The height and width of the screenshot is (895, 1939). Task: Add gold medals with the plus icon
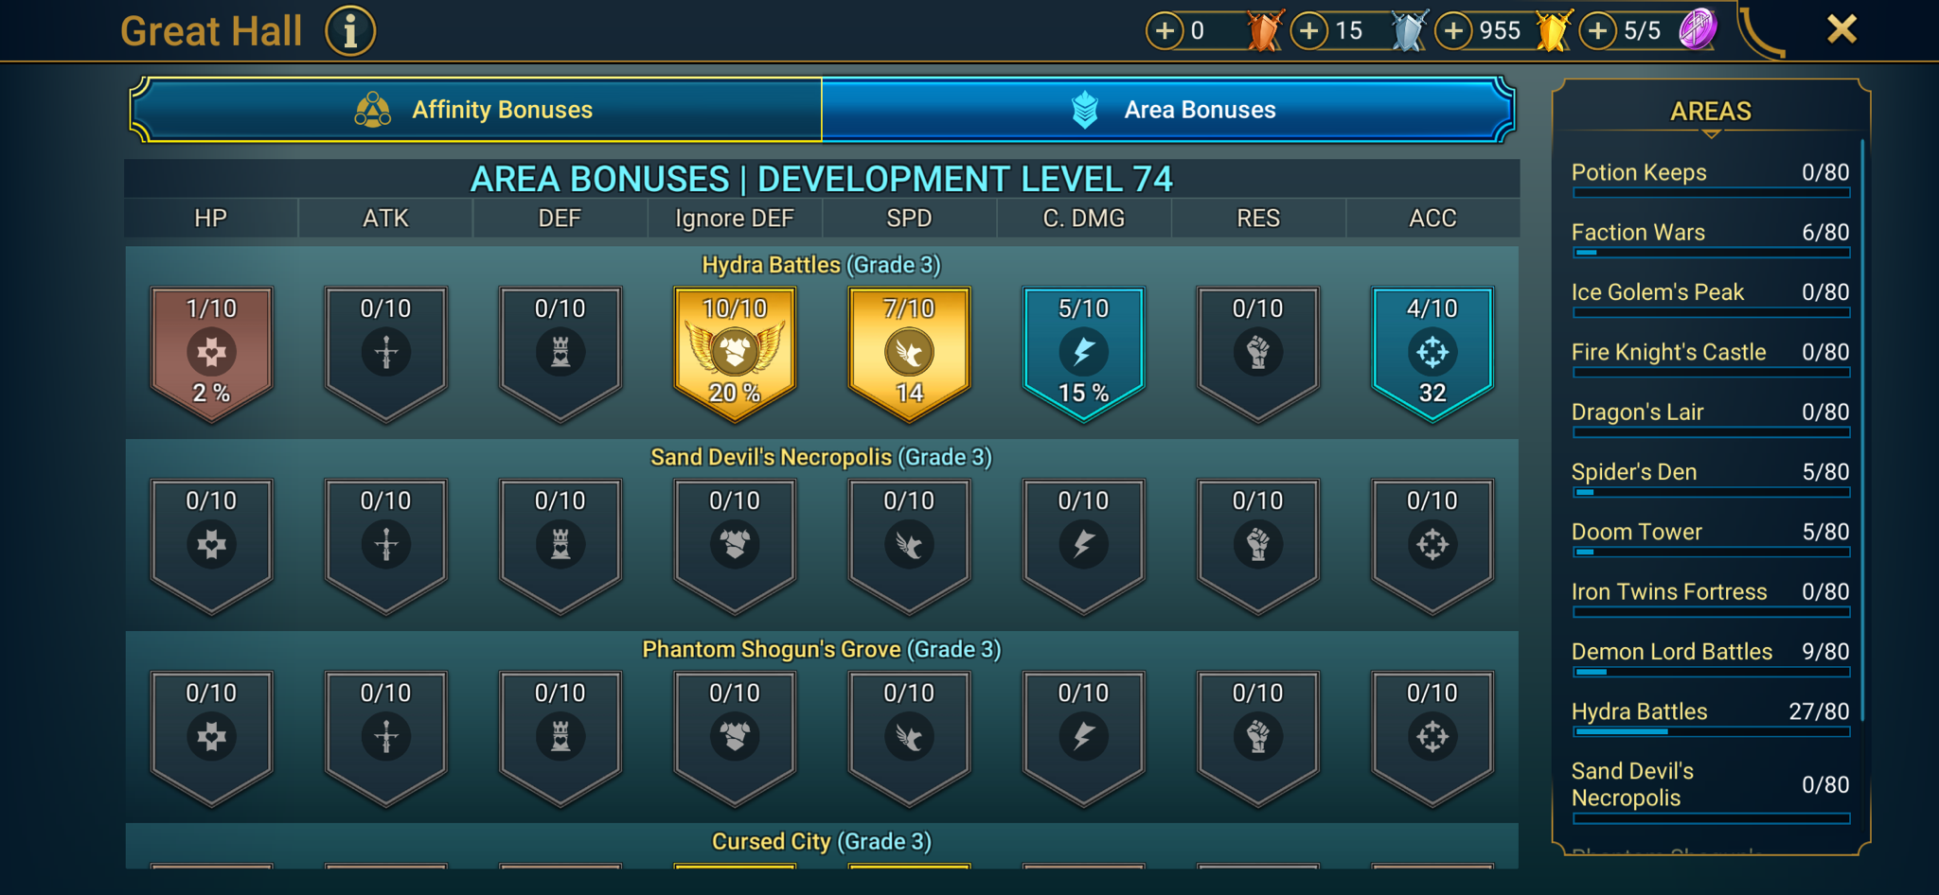1454,31
